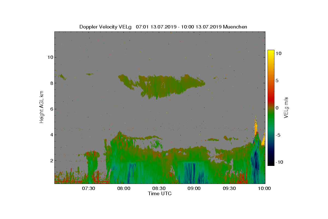This screenshot has height=219, width=328.
Task: Click the height axis label '10'
Action: click(50, 57)
